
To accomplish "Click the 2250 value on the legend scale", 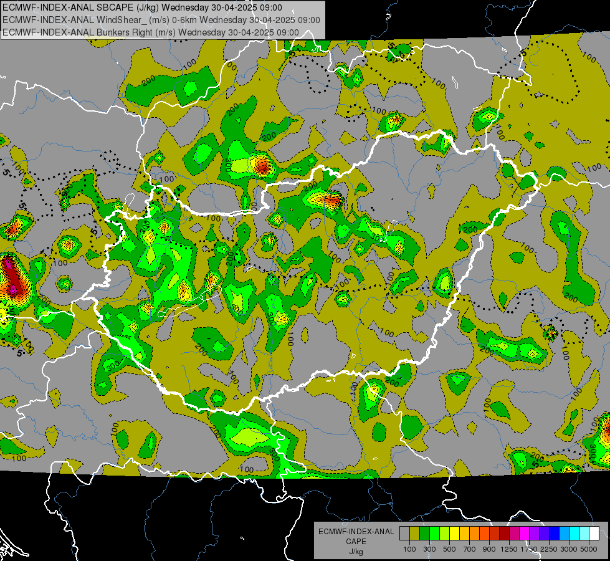I will click(550, 549).
